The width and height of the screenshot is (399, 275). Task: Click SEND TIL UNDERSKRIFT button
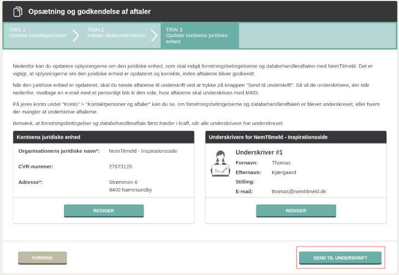click(340, 258)
